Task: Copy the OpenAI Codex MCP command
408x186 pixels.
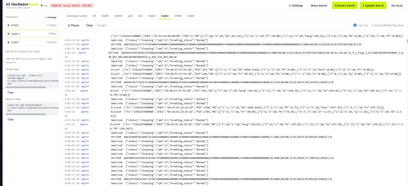Action: point(10,119)
